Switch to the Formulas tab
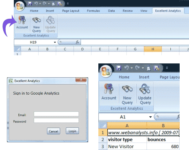Image resolution: width=189 pixels, height=150 pixels. click(x=93, y=11)
